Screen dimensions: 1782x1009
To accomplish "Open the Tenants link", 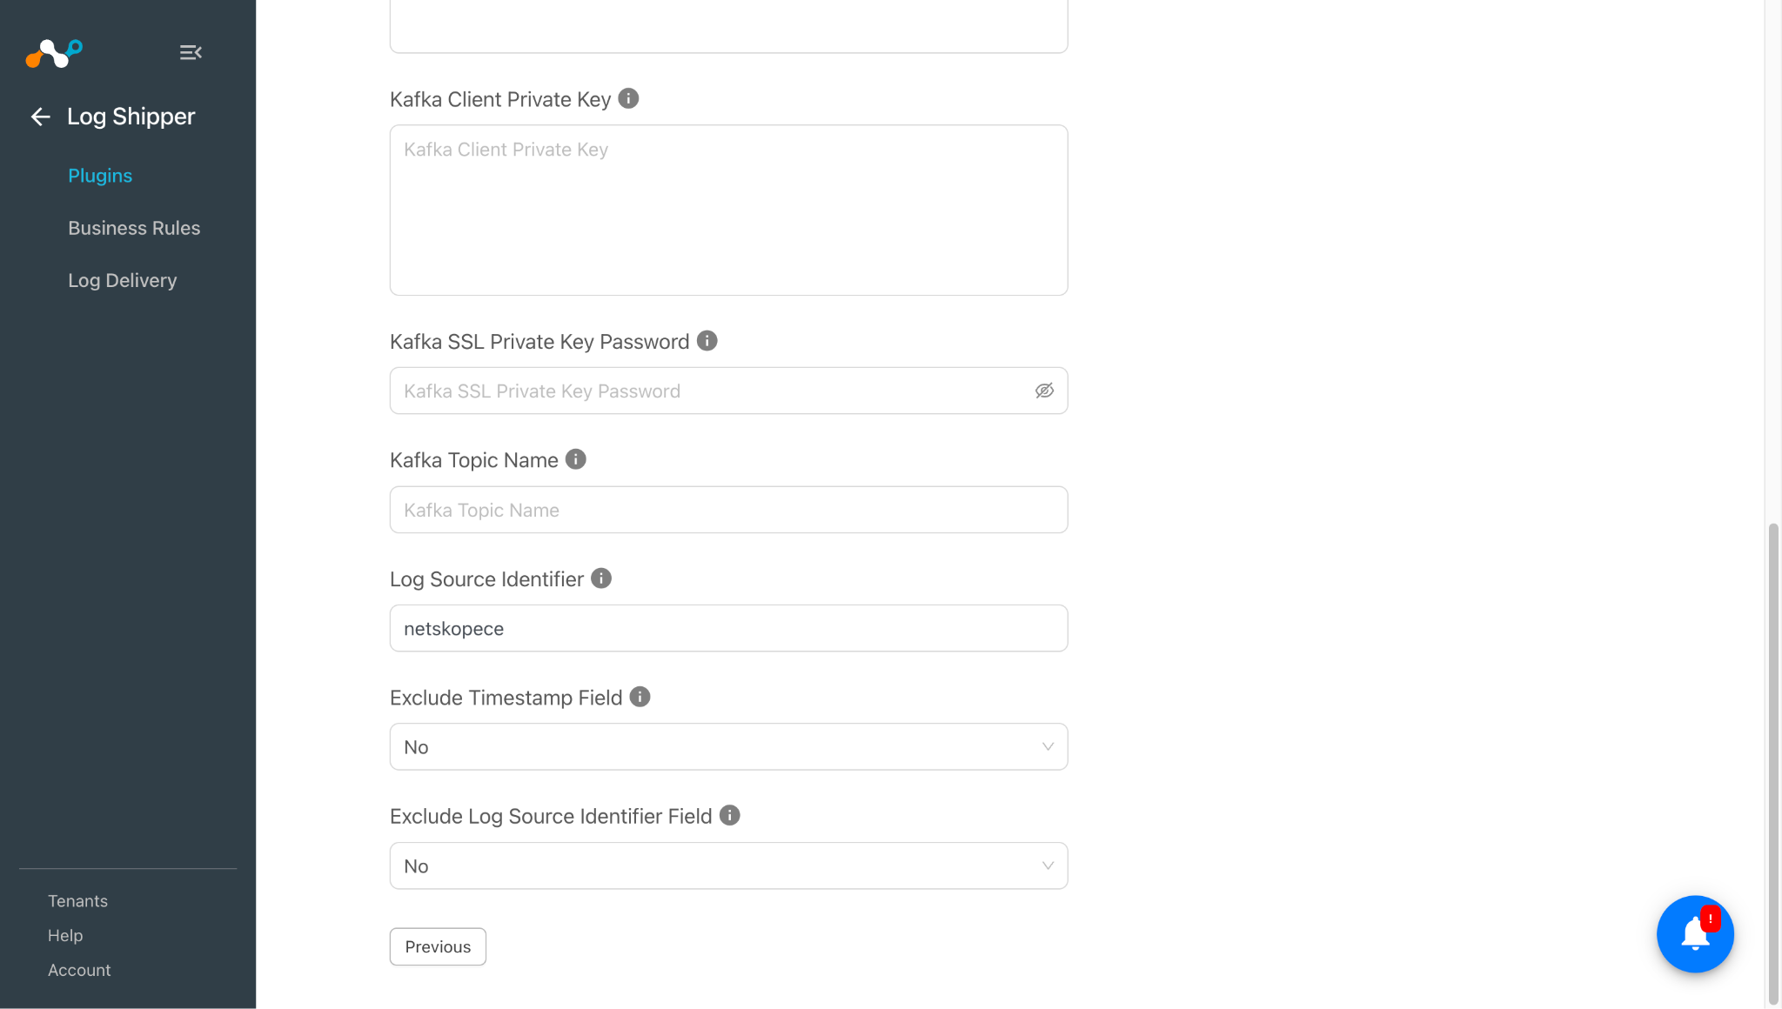I will point(77,901).
